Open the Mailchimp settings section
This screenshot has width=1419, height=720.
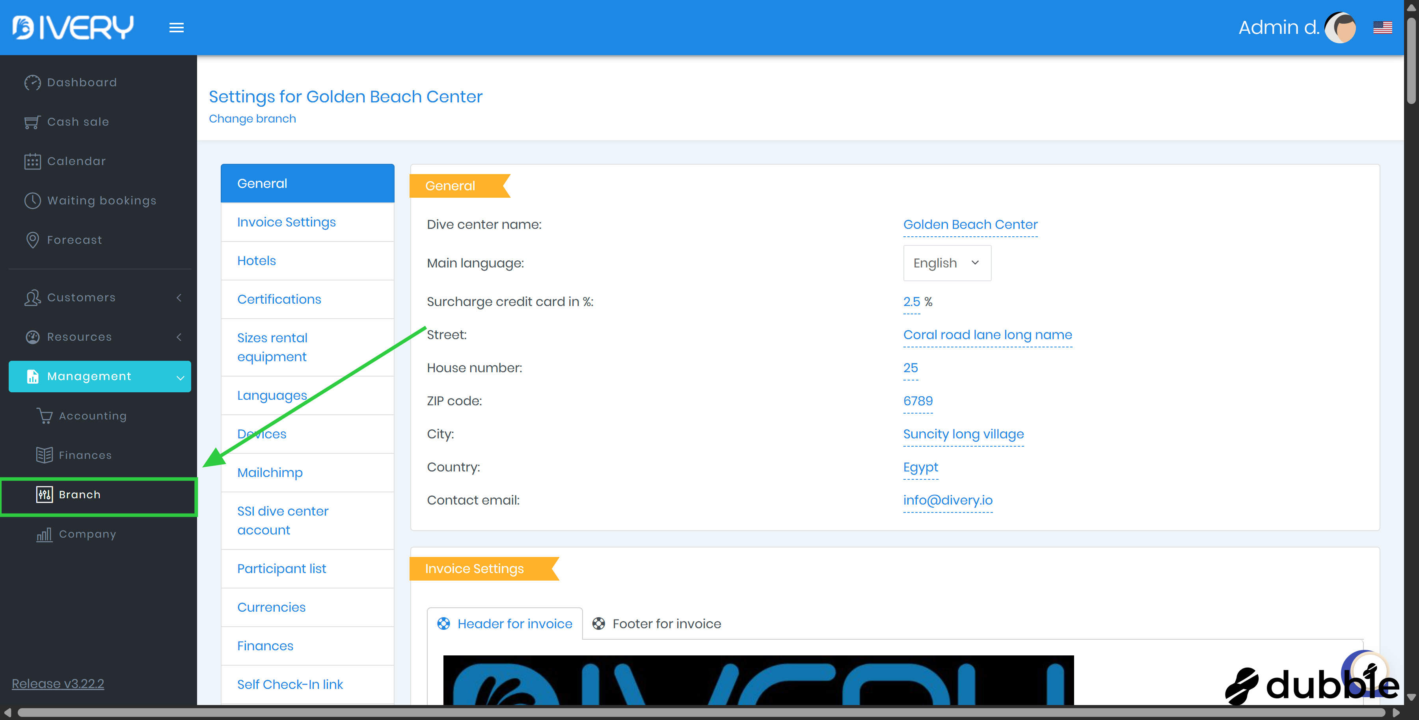[x=270, y=472]
